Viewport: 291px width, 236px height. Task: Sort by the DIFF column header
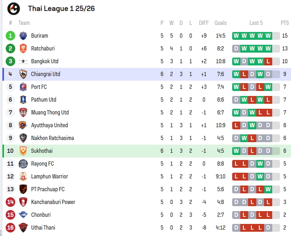[204, 23]
